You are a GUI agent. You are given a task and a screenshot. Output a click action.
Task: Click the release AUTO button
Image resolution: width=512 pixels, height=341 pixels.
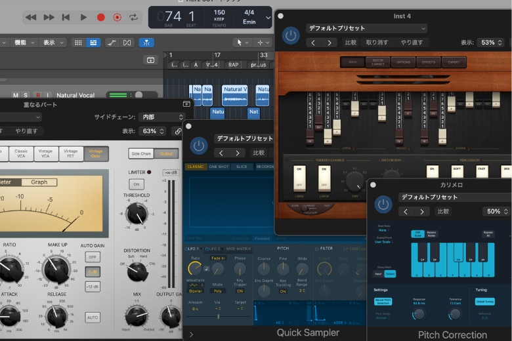coord(93,317)
